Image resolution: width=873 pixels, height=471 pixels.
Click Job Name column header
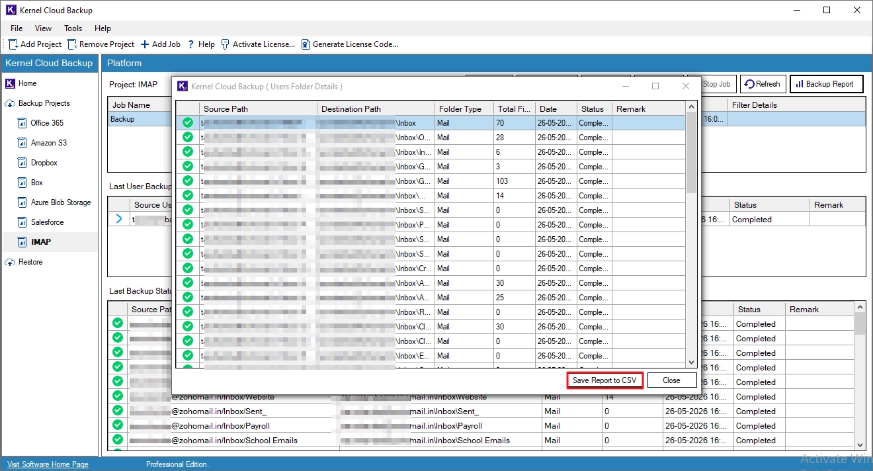(139, 105)
